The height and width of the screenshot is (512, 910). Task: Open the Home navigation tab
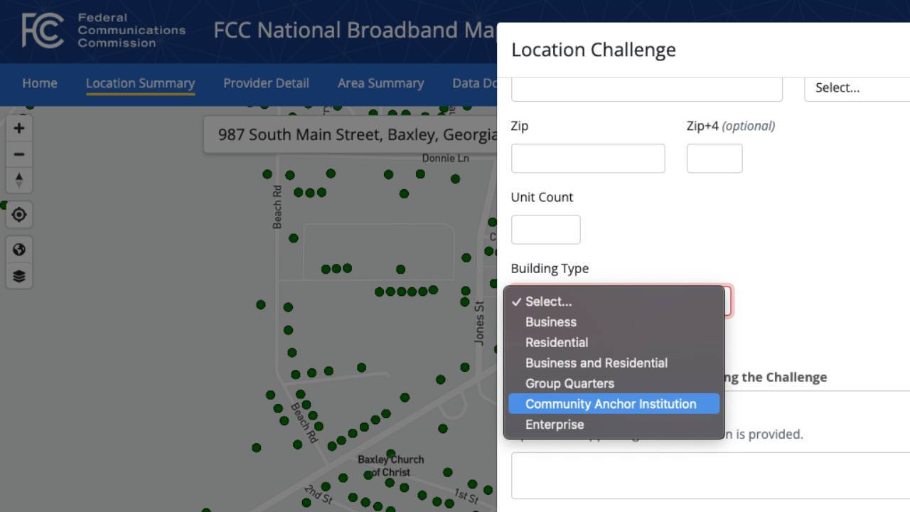point(40,83)
